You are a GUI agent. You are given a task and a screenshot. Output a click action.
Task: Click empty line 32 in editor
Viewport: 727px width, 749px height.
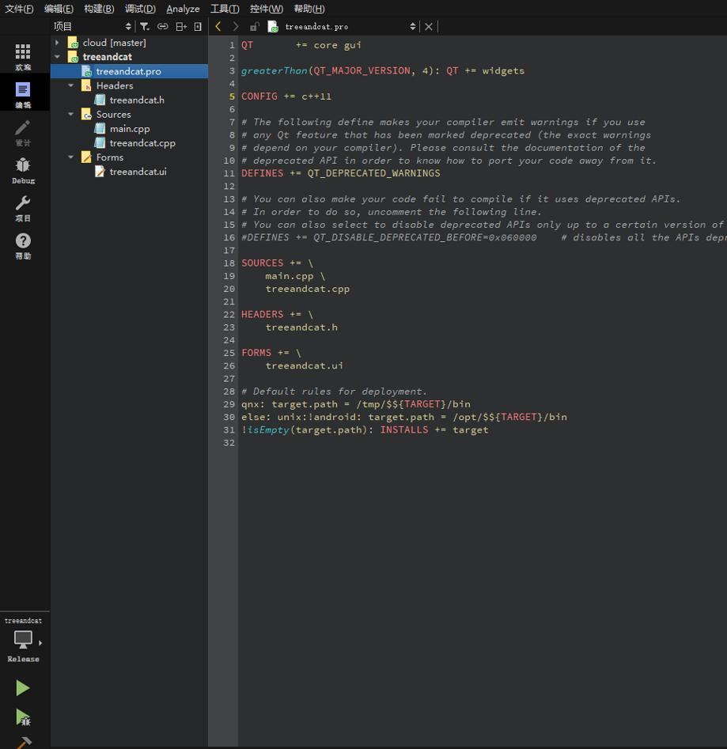coord(483,443)
